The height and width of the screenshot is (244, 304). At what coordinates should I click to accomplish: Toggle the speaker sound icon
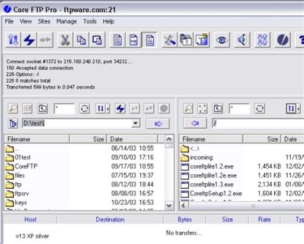[242, 40]
